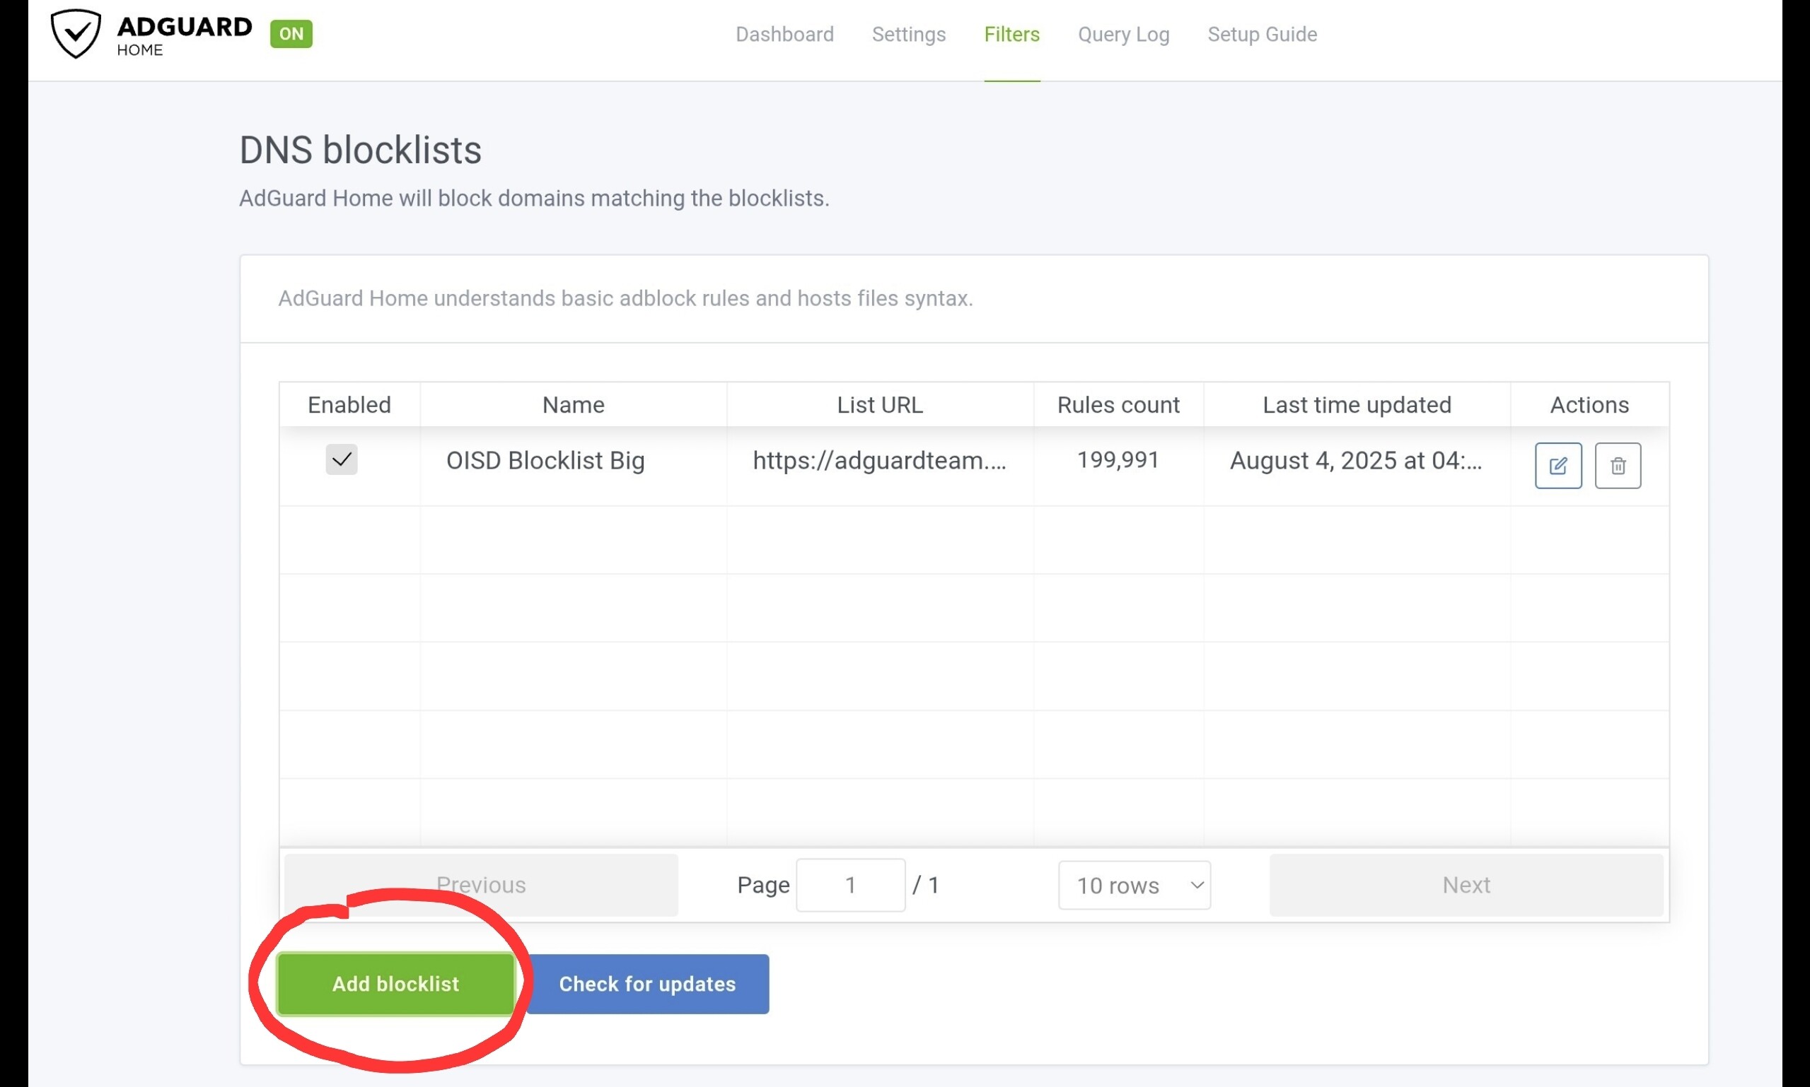Click the Previous page button
The image size is (1810, 1087).
481,885
